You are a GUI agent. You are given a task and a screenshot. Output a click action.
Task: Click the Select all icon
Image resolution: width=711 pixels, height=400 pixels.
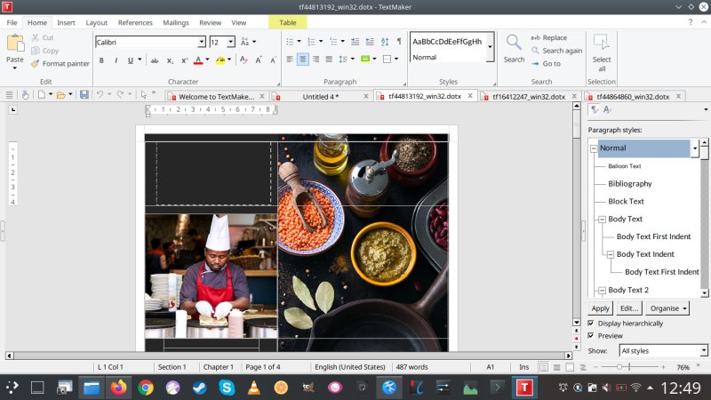click(602, 42)
